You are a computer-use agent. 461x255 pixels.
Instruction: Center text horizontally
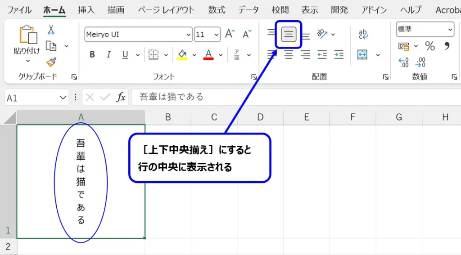289,55
